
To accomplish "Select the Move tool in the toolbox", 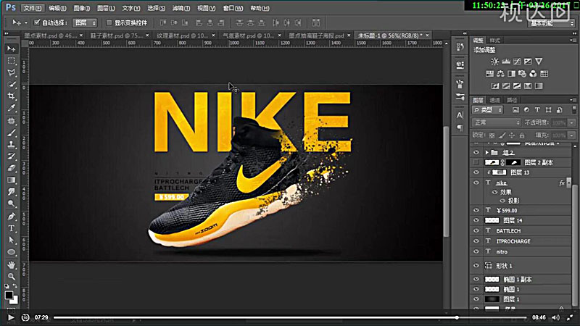I will pos(12,49).
